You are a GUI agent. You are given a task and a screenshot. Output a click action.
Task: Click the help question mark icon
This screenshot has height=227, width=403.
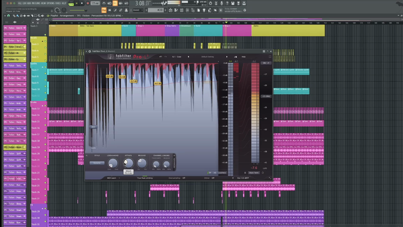[x=227, y=3]
